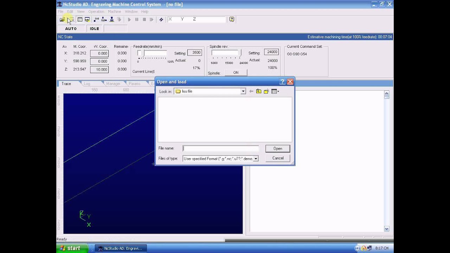
Task: Click the estimative machining time text
Action: pyautogui.click(x=350, y=37)
